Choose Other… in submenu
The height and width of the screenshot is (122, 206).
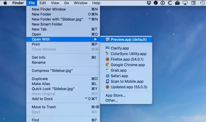tap(126, 100)
